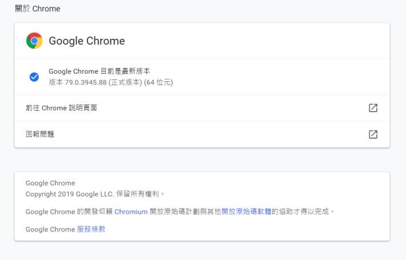Click the 保留所有權利 text
406x260 pixels.
pos(137,194)
